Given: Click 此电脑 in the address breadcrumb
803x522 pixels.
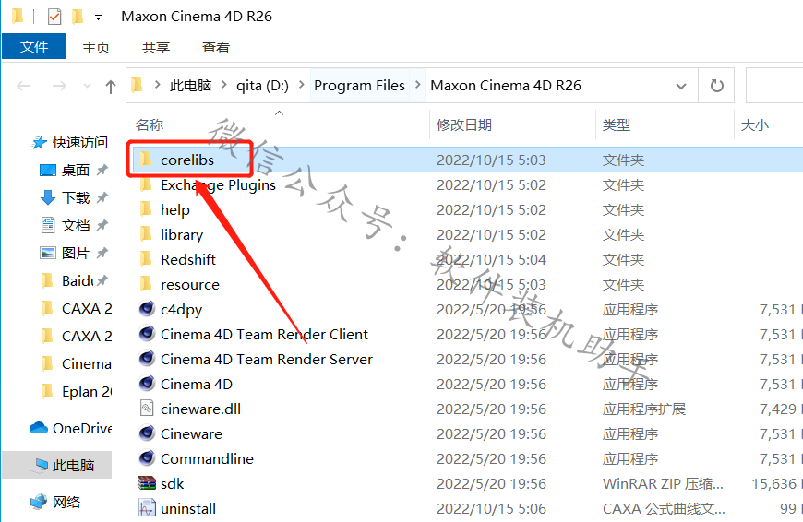Looking at the screenshot, I should coord(190,86).
